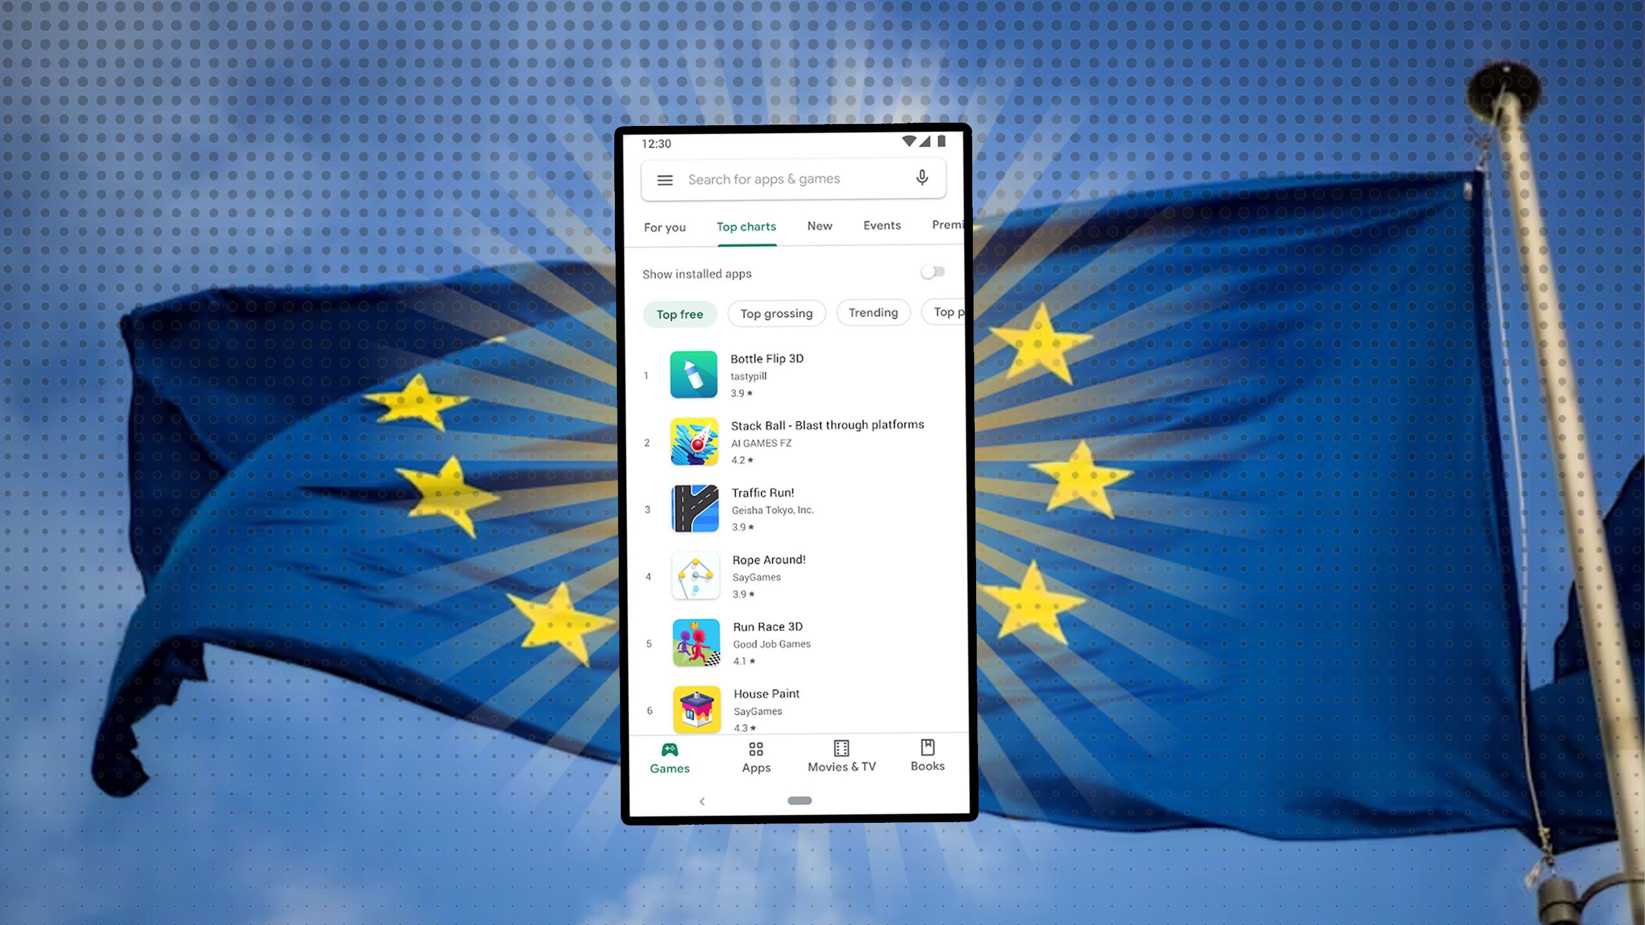Tap the hamburger menu icon
1645x925 pixels.
pyautogui.click(x=664, y=179)
